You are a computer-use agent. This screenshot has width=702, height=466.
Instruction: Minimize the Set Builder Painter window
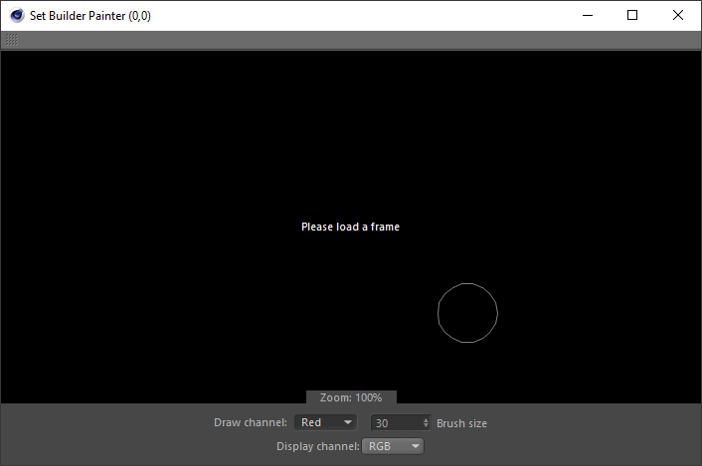588,15
